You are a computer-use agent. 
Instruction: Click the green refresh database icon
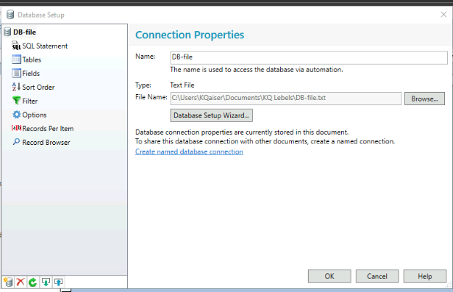tap(33, 282)
